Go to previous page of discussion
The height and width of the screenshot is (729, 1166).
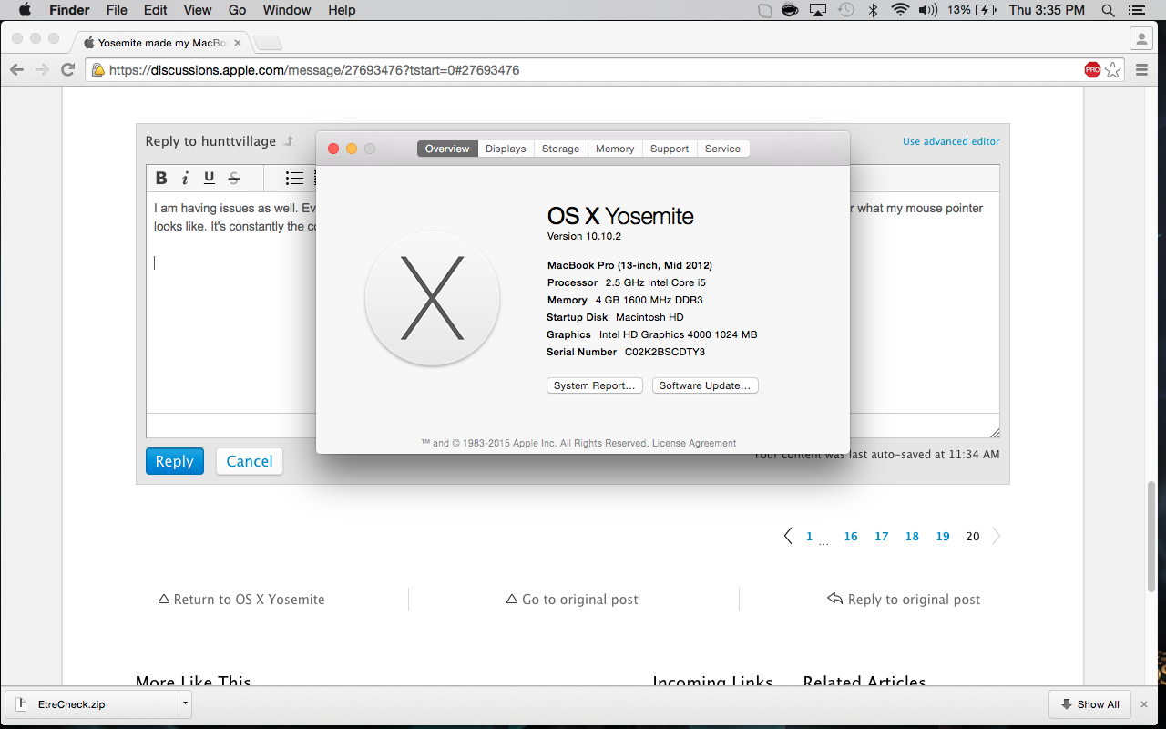(x=788, y=536)
